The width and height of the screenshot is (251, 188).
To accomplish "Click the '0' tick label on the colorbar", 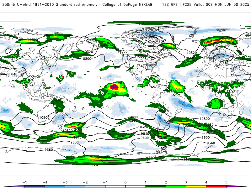I will (125, 182).
